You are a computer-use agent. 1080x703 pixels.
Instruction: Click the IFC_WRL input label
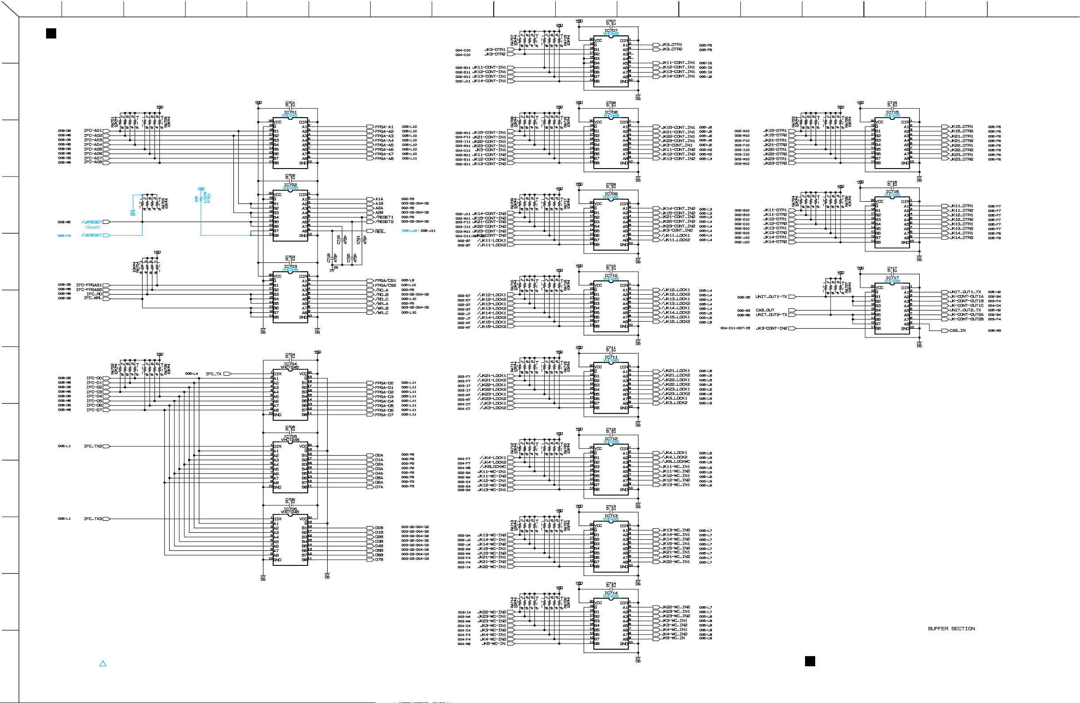94,298
